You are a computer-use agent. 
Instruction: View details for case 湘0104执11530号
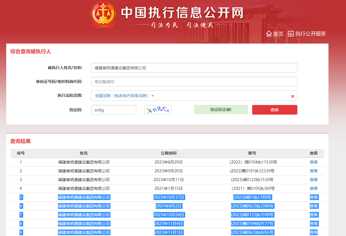(x=313, y=162)
